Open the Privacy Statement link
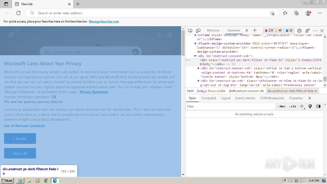This screenshot has height=184, width=327. 94,92
